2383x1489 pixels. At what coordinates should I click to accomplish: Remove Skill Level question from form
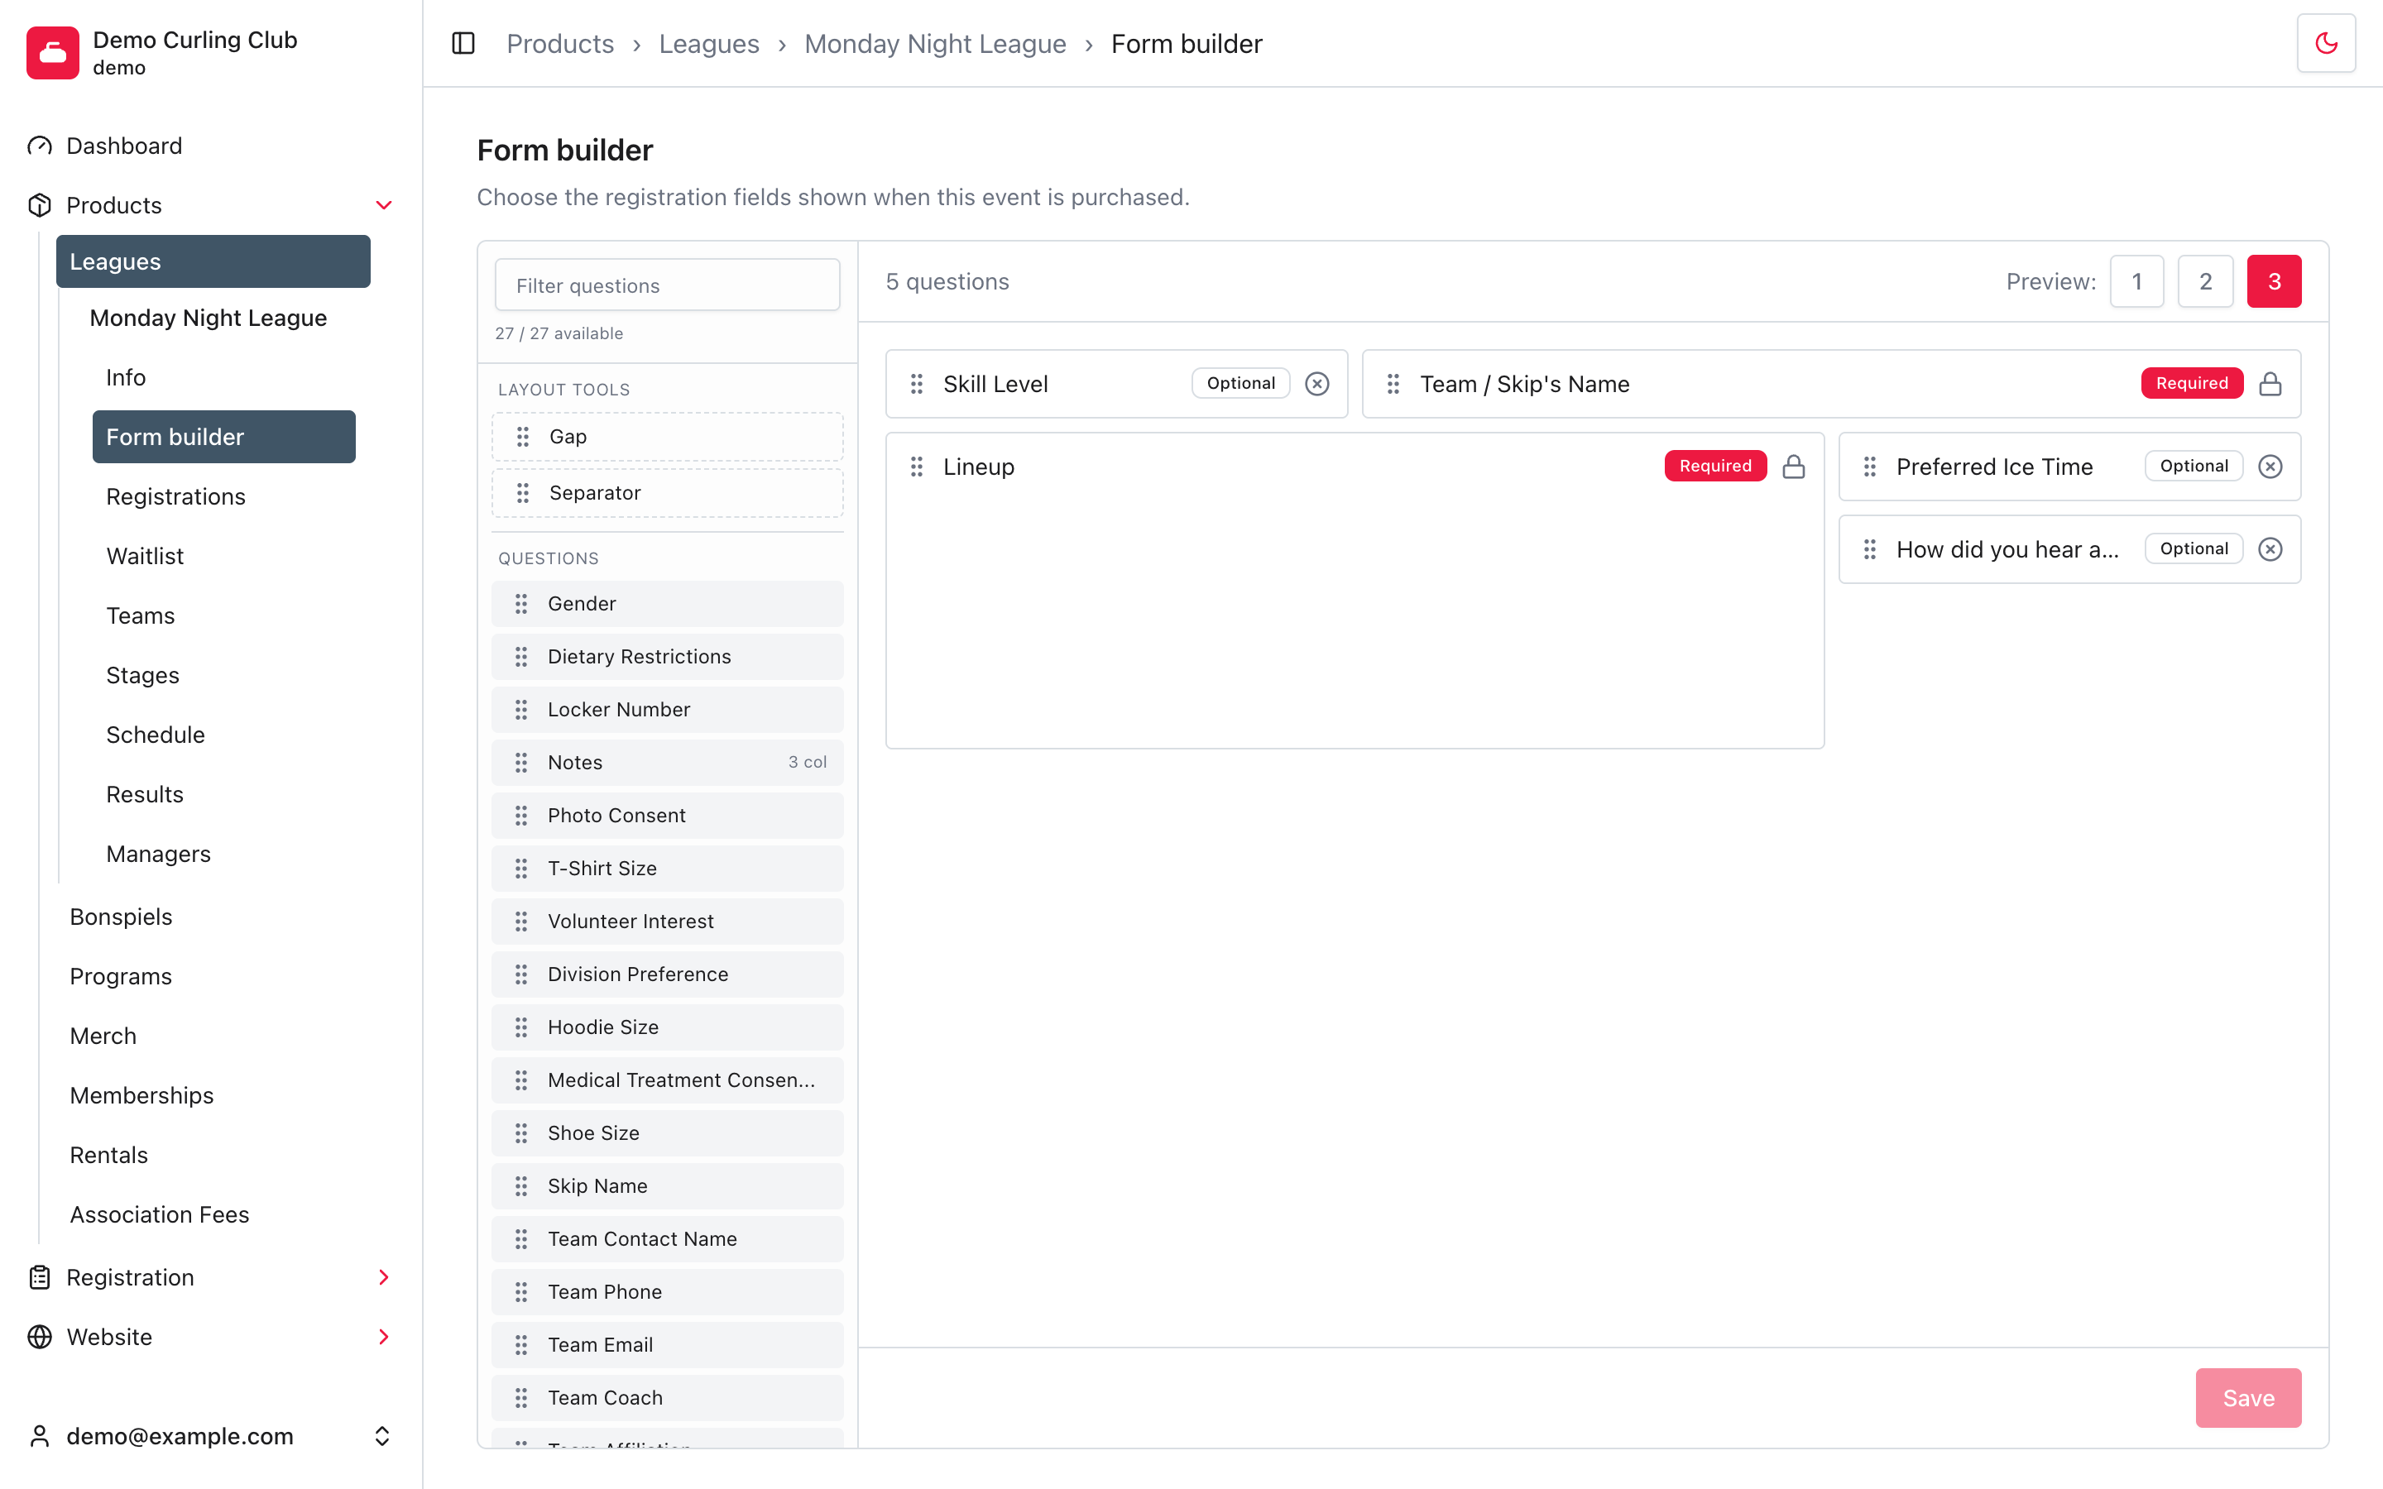[x=1316, y=384]
